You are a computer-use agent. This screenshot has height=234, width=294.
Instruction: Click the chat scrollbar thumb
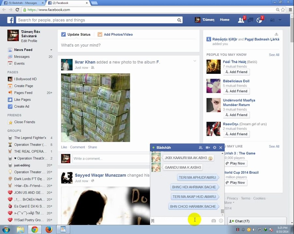[222, 211]
